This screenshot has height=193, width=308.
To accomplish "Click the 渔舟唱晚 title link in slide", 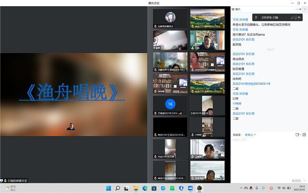I will coord(72,92).
